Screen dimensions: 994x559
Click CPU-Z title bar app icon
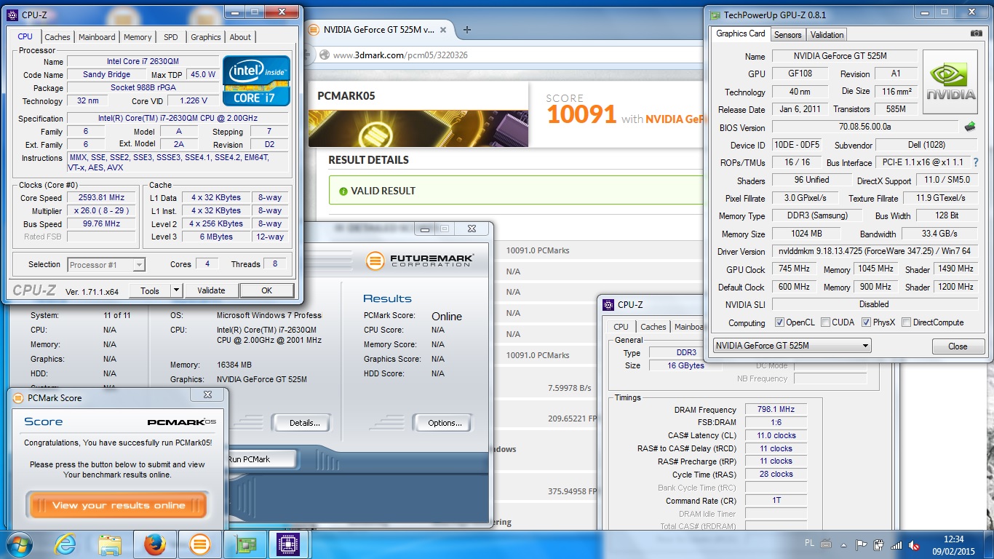coord(12,14)
